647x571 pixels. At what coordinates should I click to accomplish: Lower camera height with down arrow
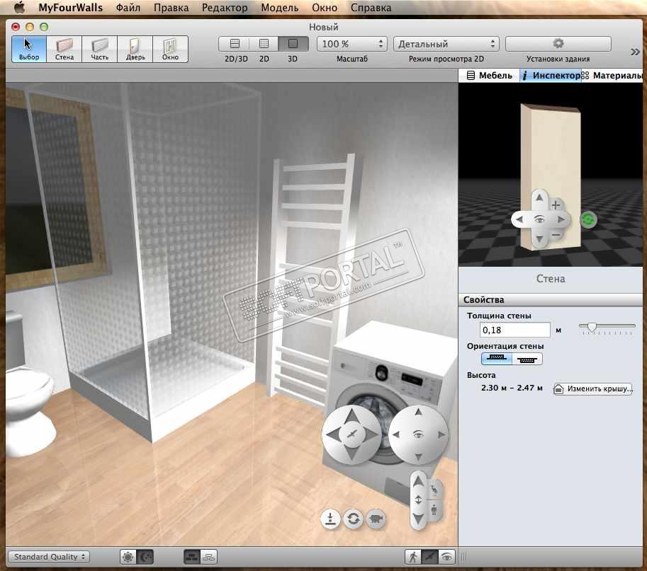point(418,519)
